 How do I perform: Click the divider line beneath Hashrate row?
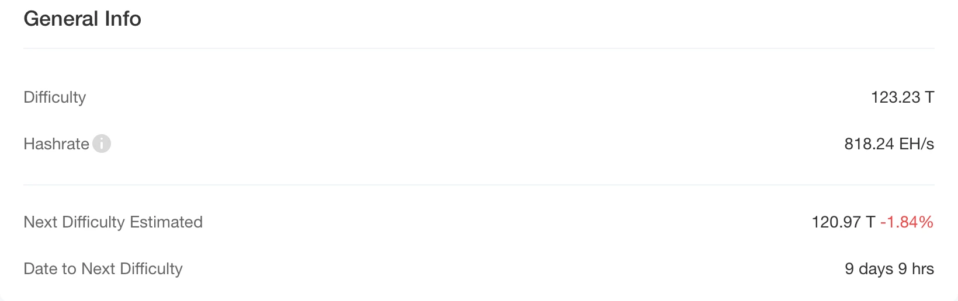(x=479, y=185)
